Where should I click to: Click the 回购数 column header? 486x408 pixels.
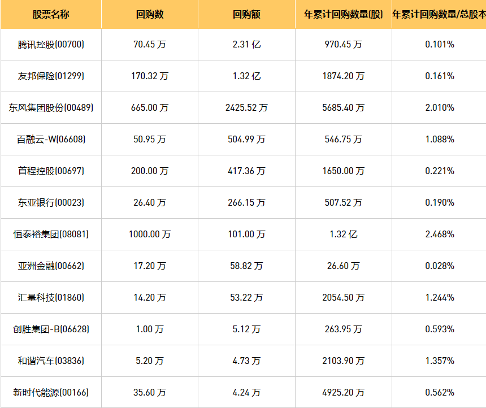coord(150,15)
